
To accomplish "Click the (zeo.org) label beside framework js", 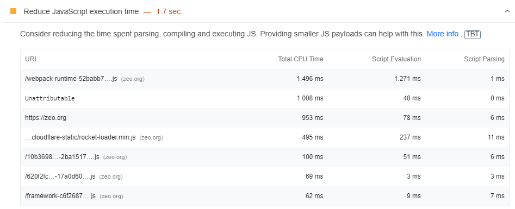I will point(111,197).
